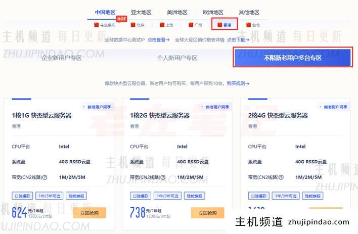Image resolution: width=358 pixels, height=234 pixels.
Task: Click the 40G RSSD云盘 value in the 1核2G card
Action: pos(193,162)
